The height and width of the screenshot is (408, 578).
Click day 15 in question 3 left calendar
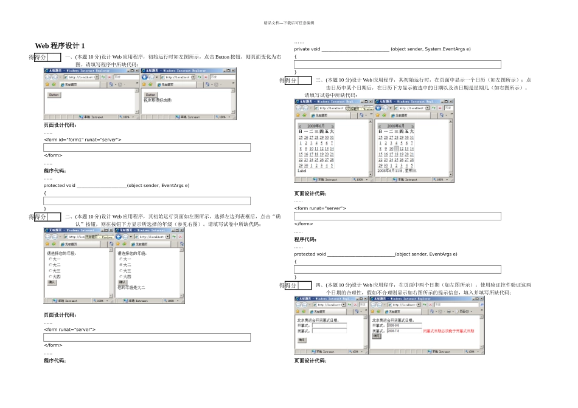pyautogui.click(x=301, y=154)
